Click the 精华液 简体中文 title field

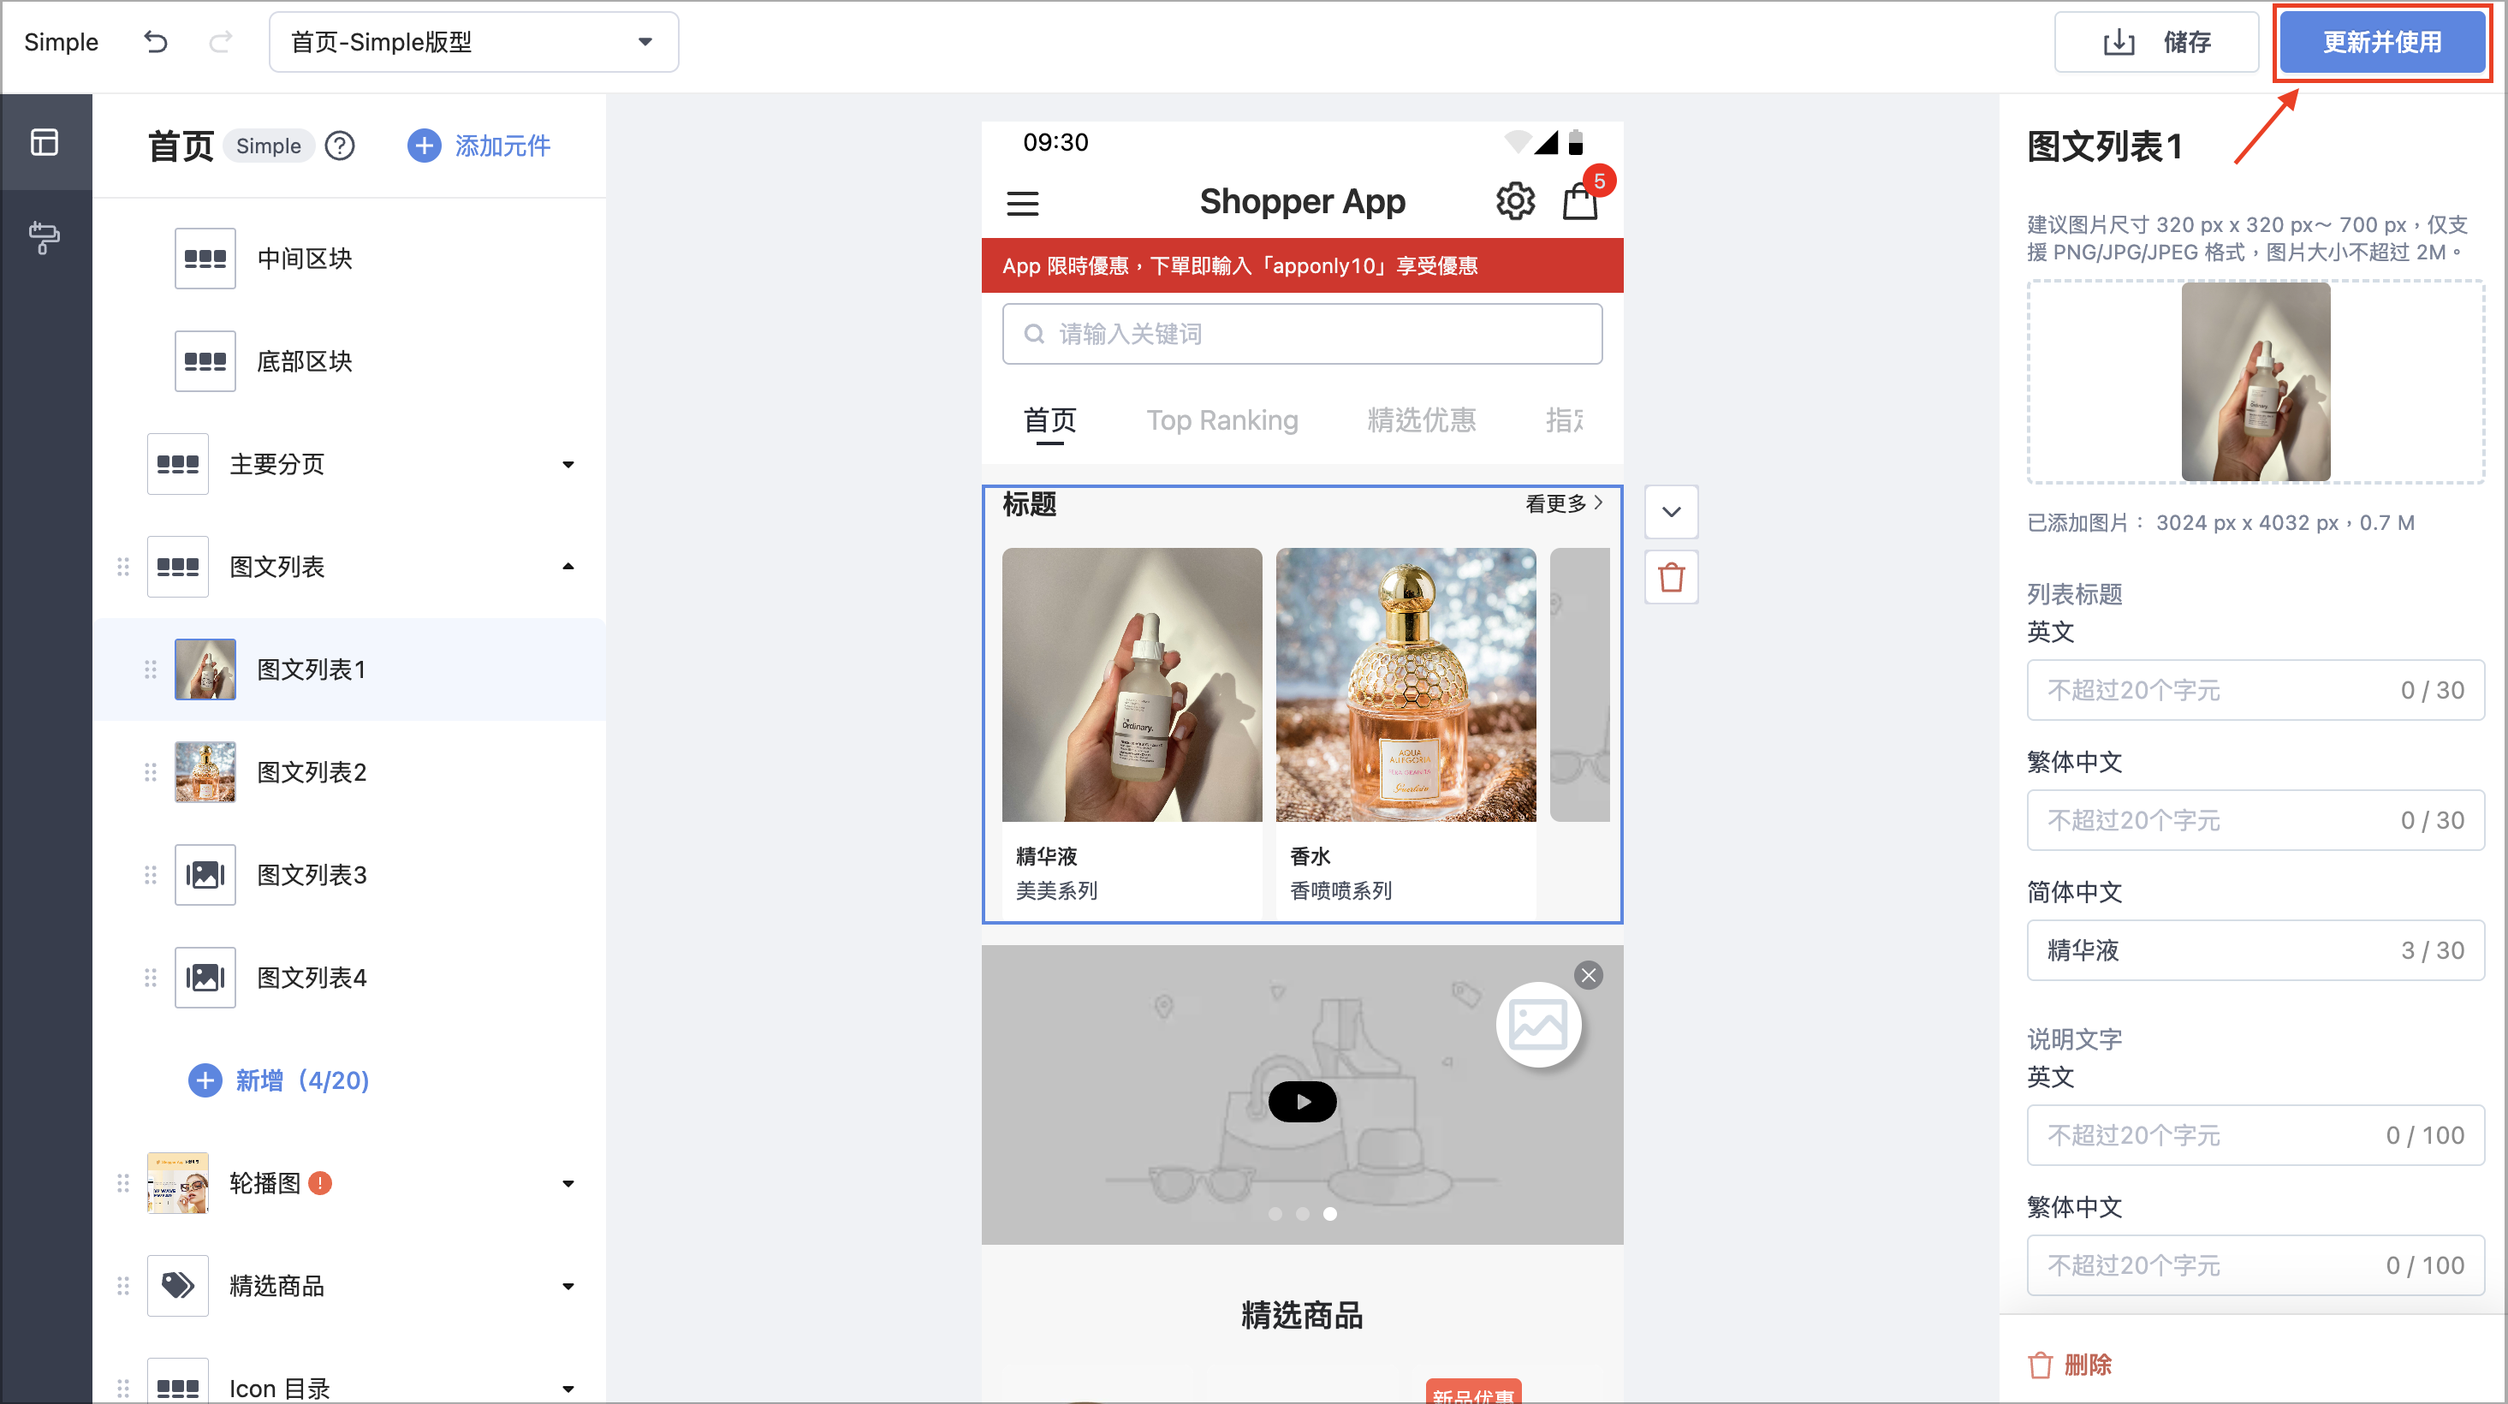2255,950
